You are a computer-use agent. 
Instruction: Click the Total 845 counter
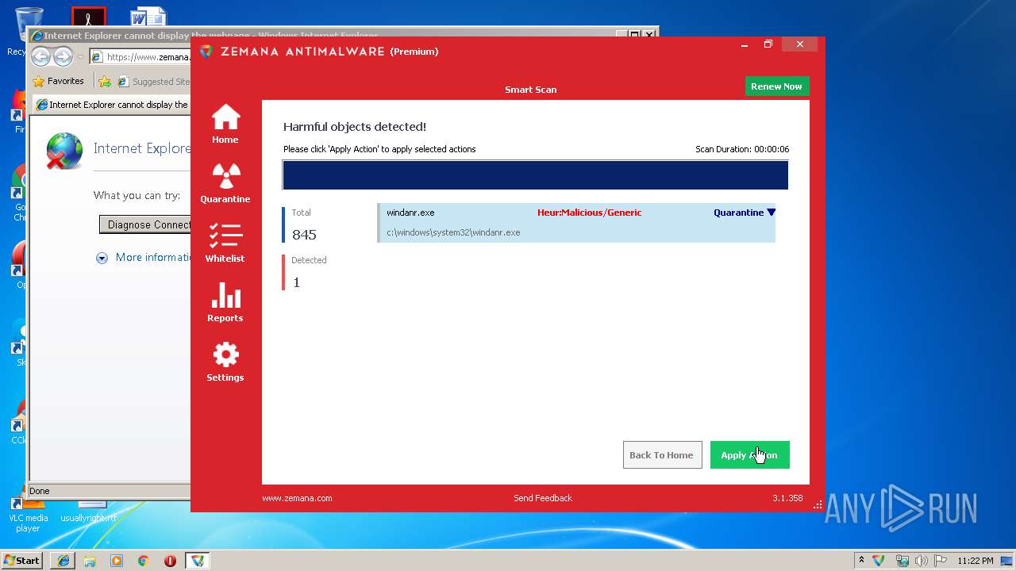[x=304, y=225]
